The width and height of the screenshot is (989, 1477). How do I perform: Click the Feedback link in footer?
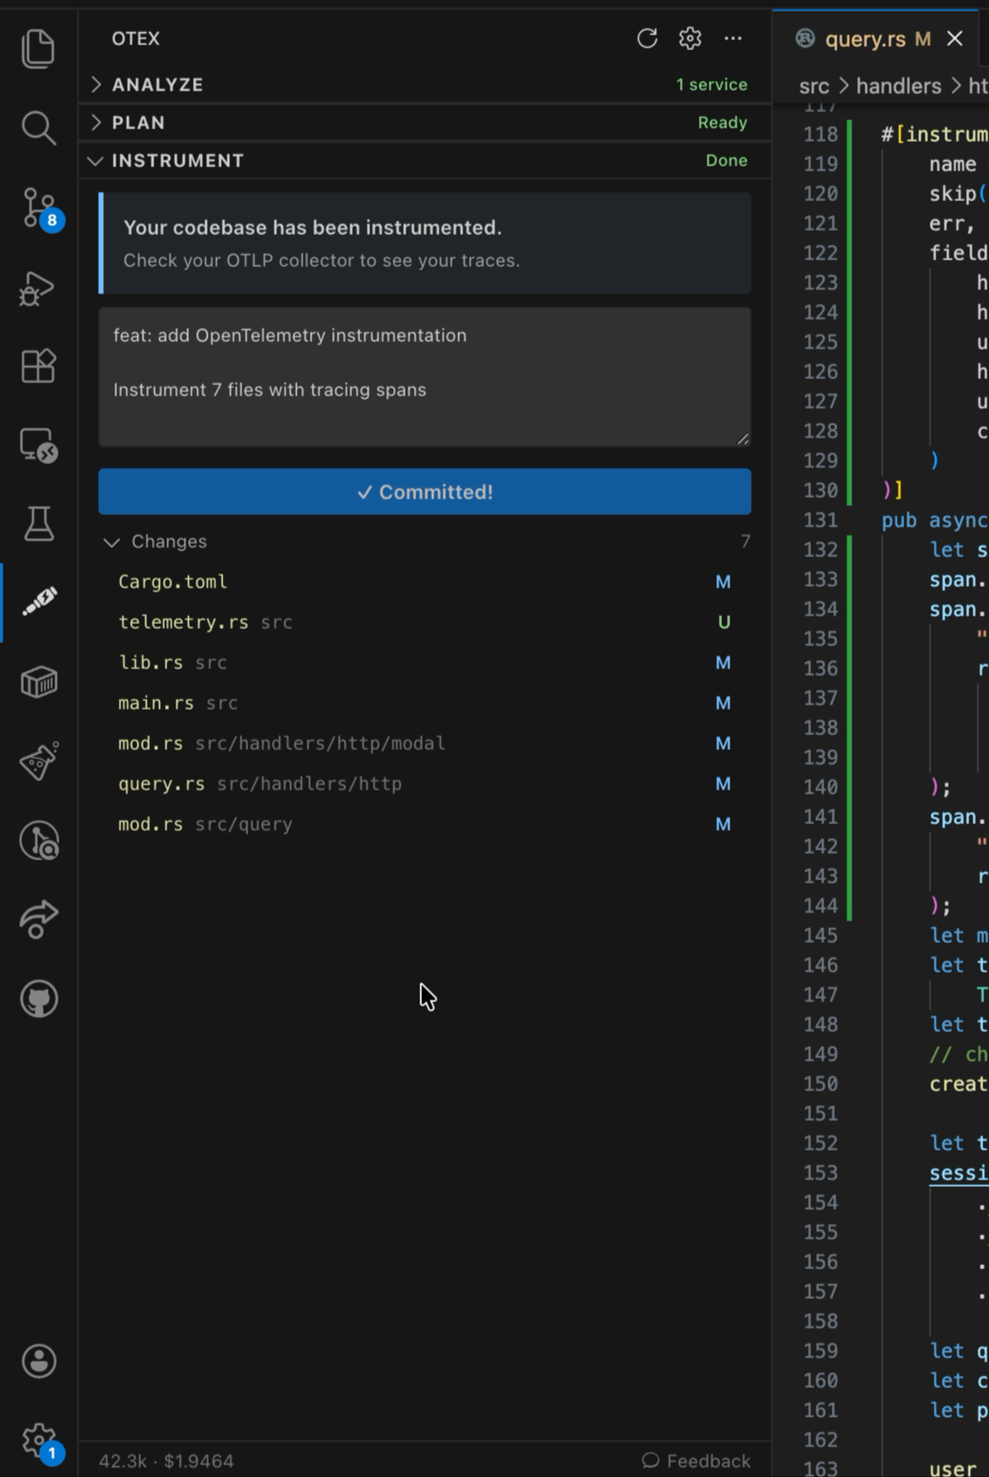pos(696,1461)
